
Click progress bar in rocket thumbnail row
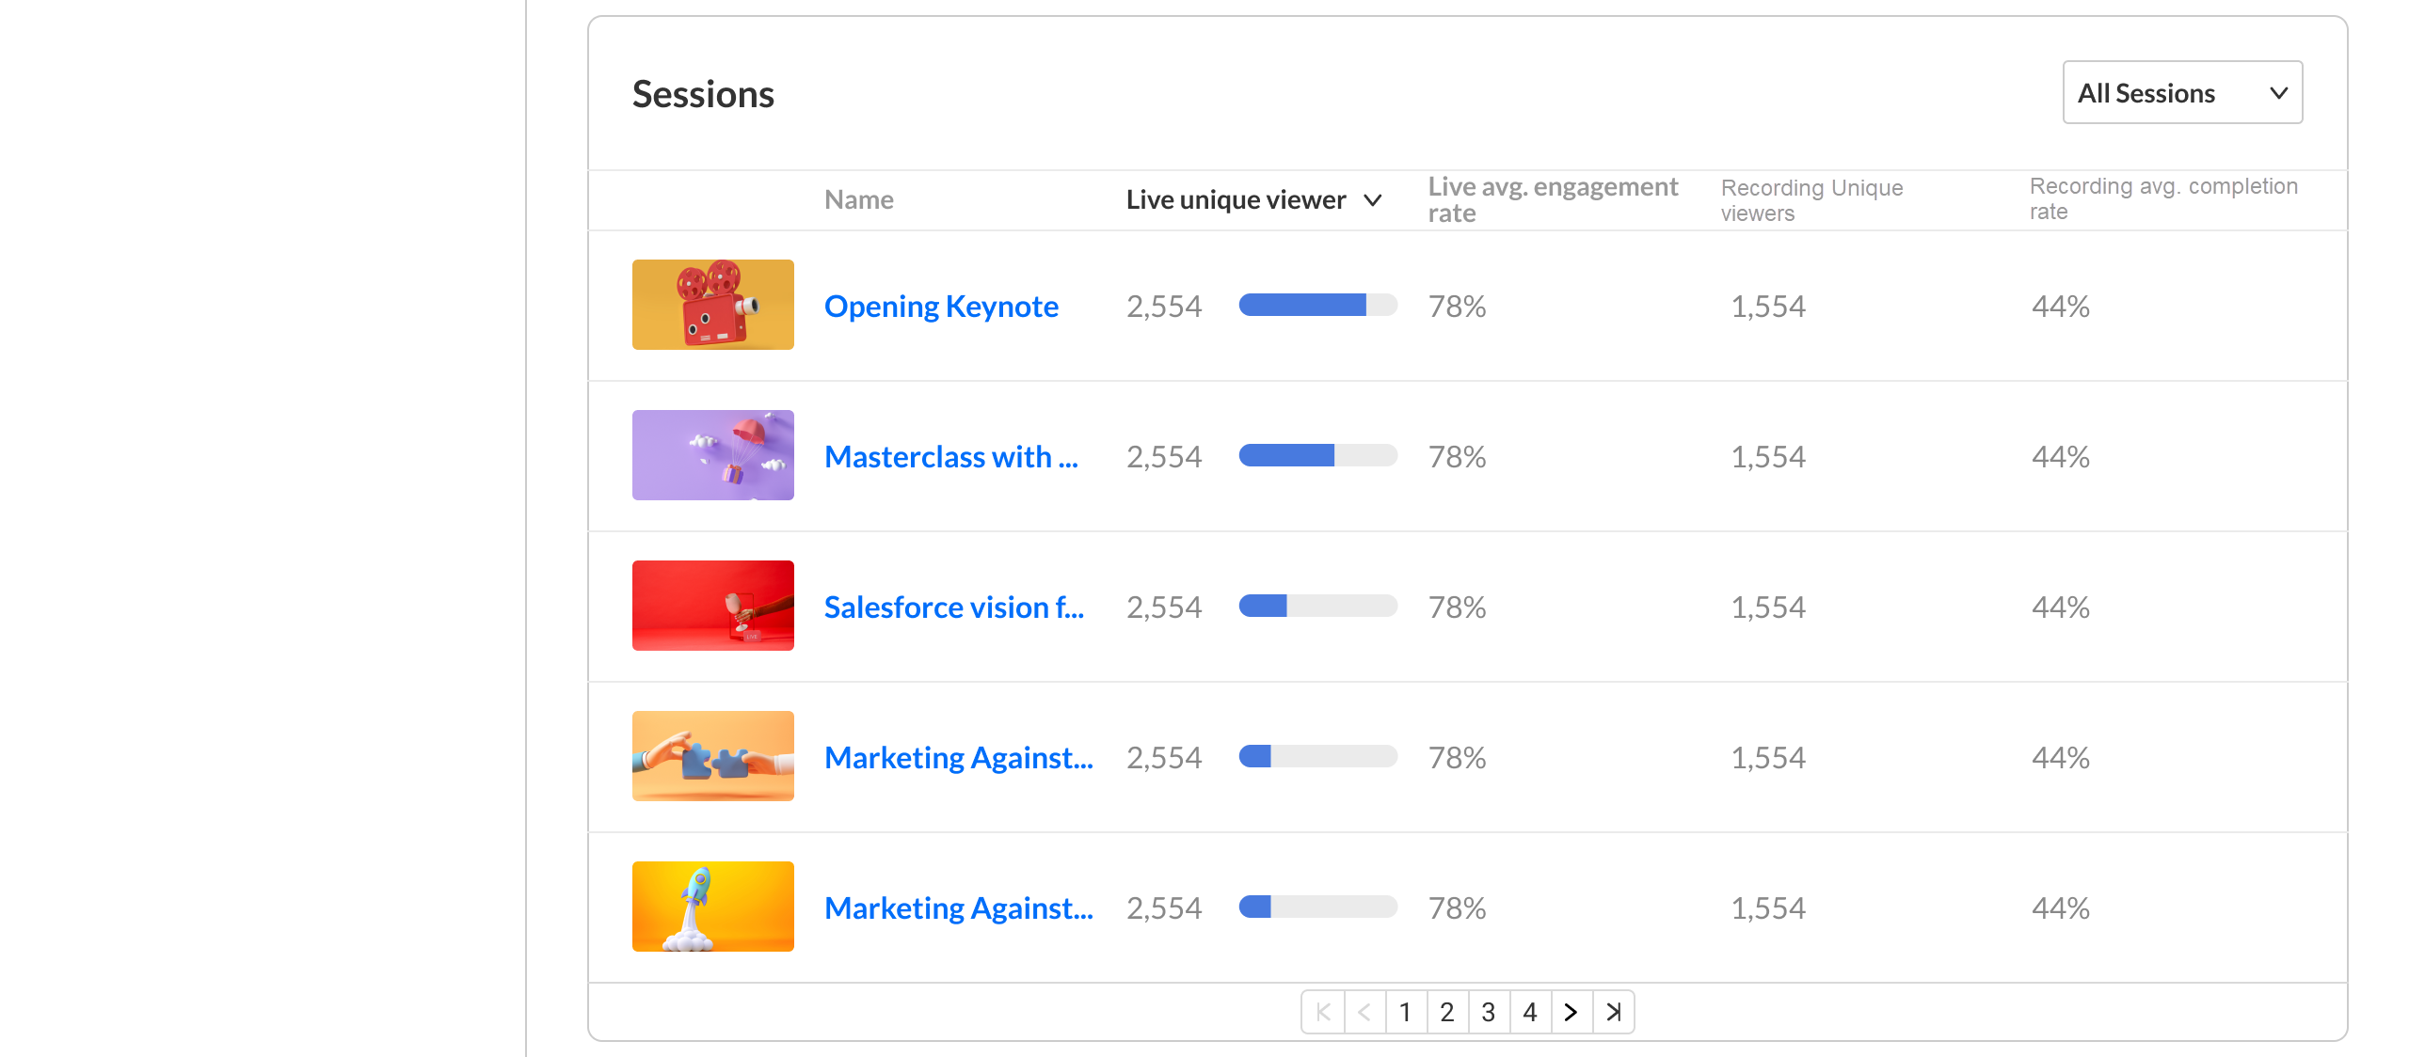[x=1318, y=907]
